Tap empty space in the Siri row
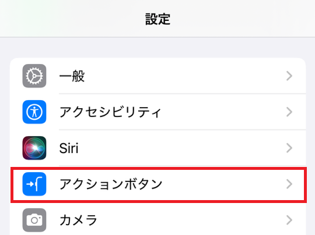 click(x=181, y=148)
